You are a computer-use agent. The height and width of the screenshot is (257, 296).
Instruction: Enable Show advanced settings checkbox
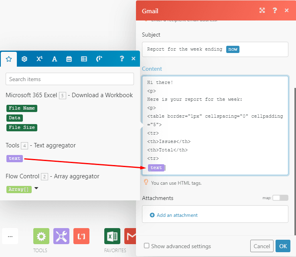(147, 246)
